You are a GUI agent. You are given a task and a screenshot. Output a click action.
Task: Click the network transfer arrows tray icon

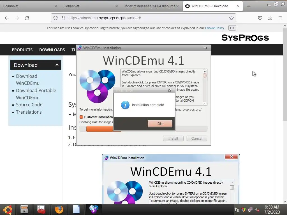pyautogui.click(x=237, y=210)
